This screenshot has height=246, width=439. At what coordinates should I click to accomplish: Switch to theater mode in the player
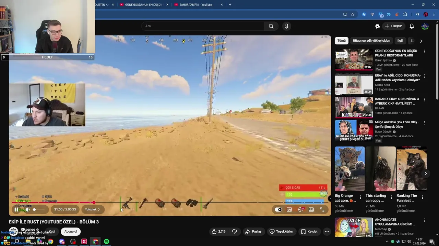(311, 209)
